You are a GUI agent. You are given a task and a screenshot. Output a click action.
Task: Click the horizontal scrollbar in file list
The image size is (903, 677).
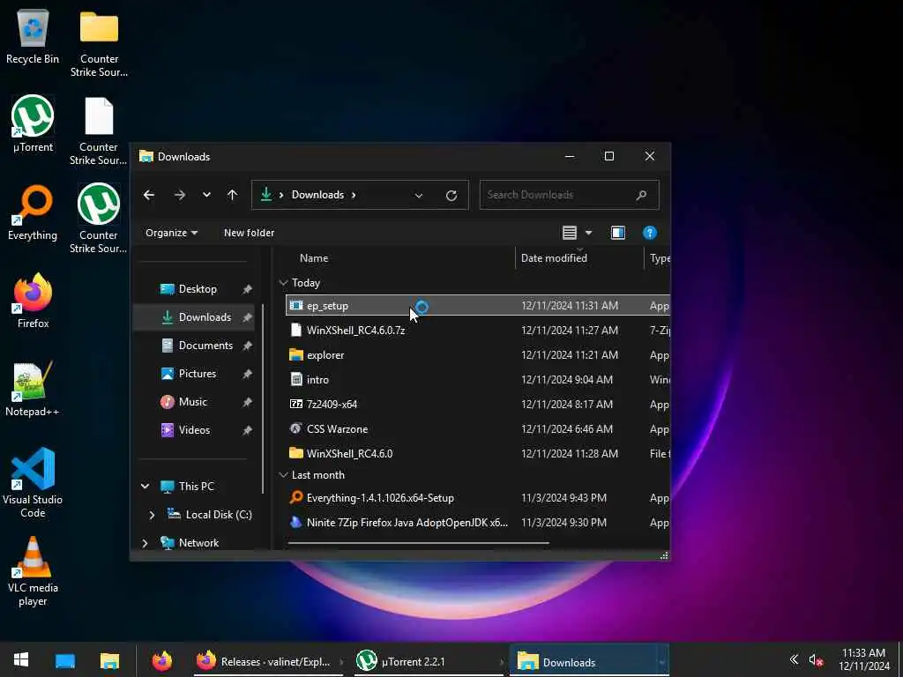418,543
